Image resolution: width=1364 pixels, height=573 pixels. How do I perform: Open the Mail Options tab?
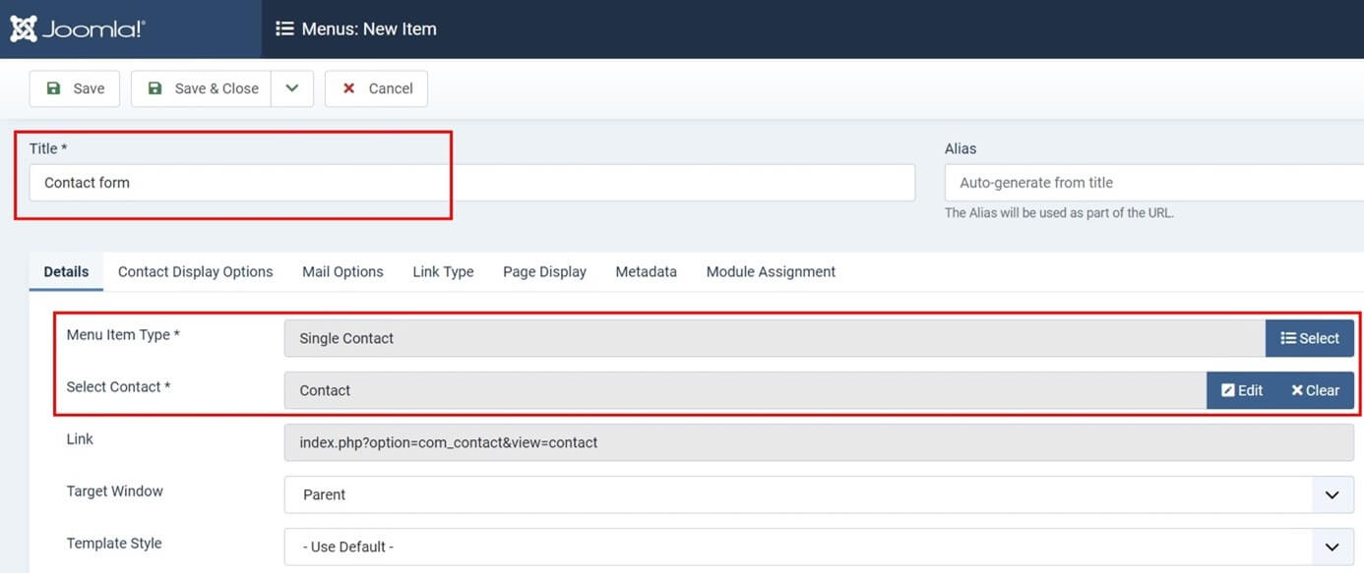[342, 271]
